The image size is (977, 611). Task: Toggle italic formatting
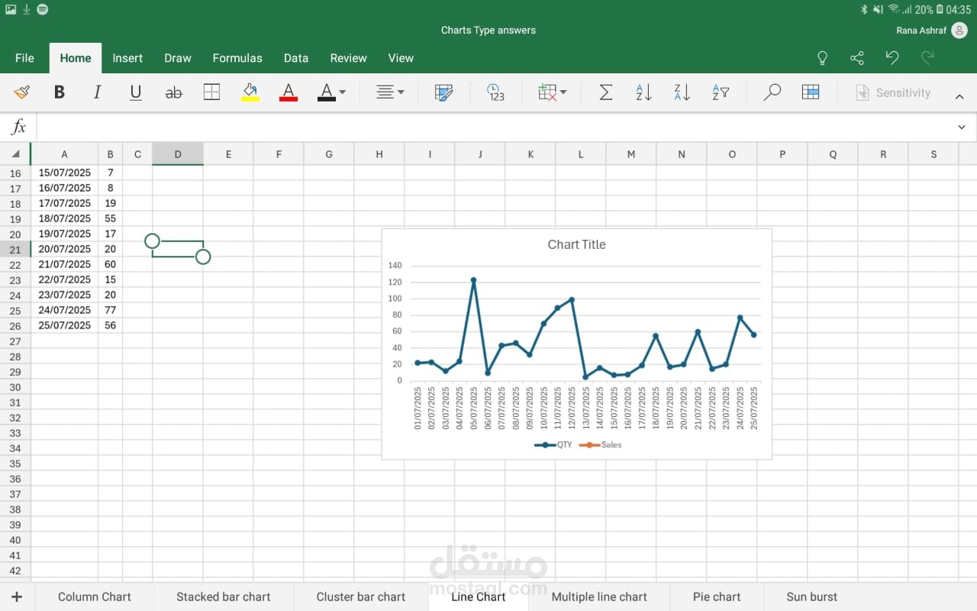(97, 92)
